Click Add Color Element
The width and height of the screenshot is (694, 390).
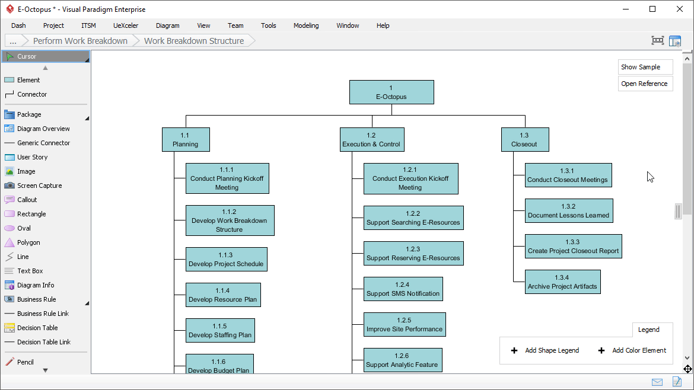(x=632, y=351)
